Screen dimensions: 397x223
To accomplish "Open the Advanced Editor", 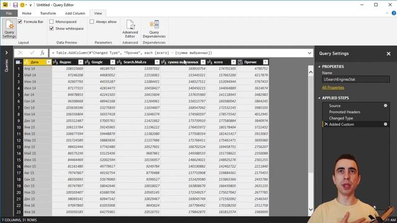I will tap(130, 29).
